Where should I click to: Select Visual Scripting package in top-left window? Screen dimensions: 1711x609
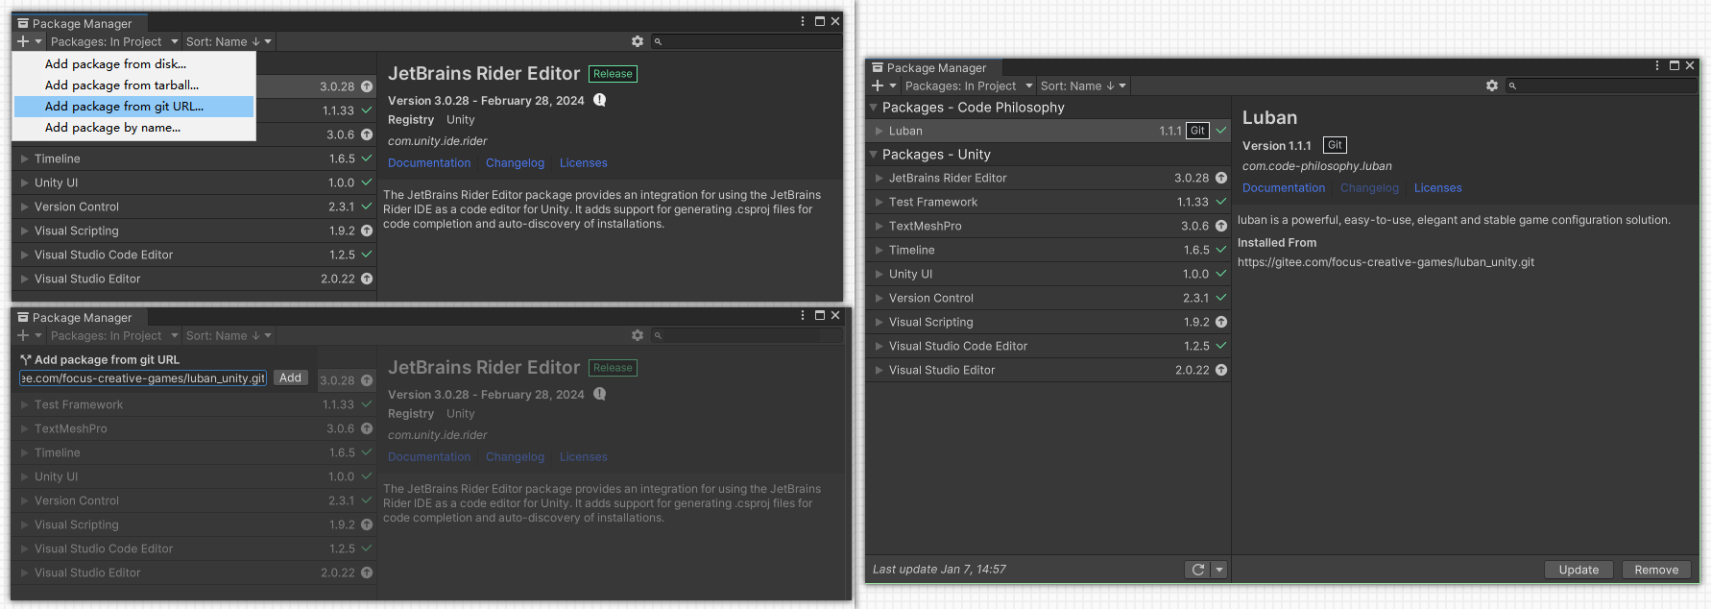pyautogui.click(x=195, y=231)
